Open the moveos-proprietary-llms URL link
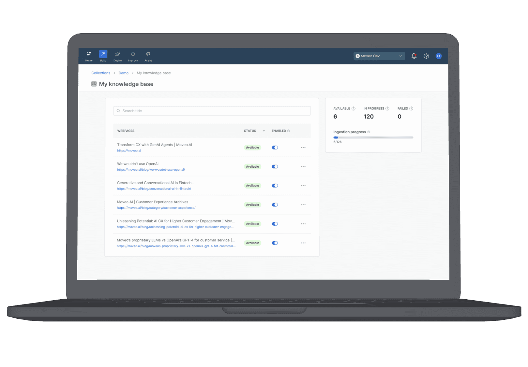Screen dimensions: 528x367 (x=176, y=246)
